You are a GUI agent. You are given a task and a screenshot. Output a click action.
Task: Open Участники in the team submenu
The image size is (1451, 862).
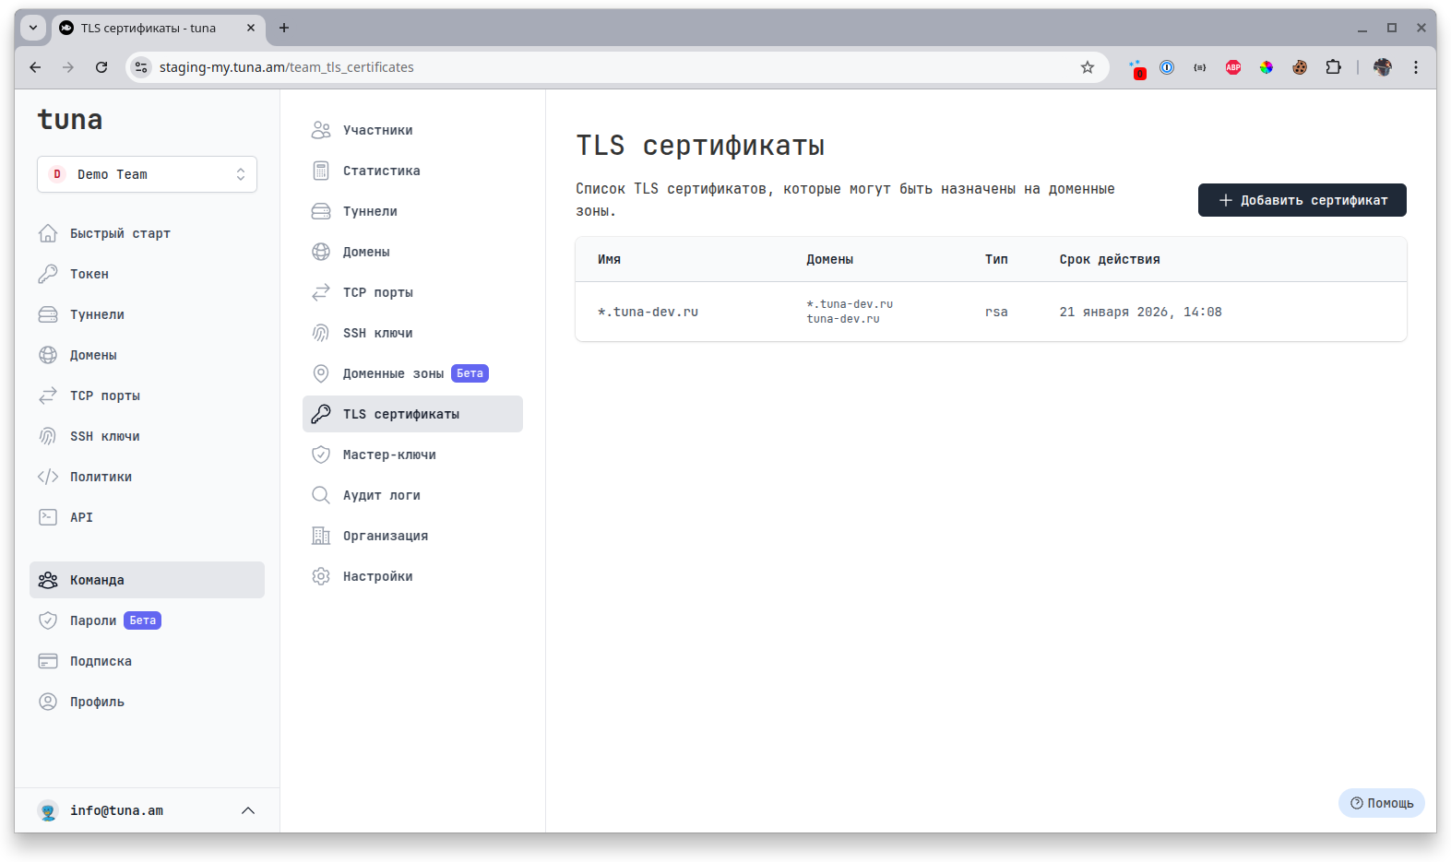[x=412, y=130]
